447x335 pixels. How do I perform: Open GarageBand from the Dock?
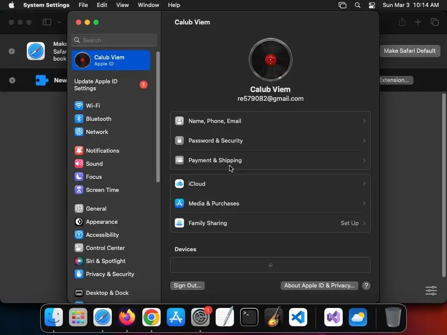(x=274, y=317)
